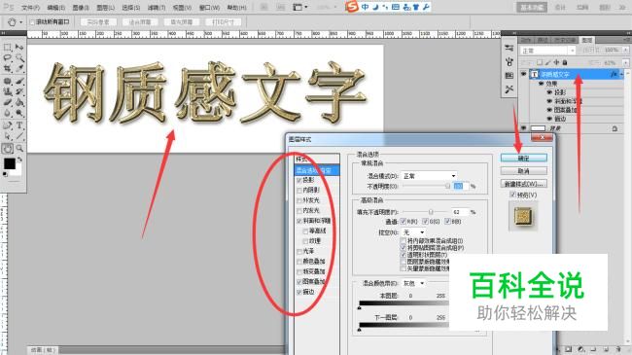Open 滤镜(T) menu
The height and width of the screenshot is (355, 632).
tap(157, 8)
